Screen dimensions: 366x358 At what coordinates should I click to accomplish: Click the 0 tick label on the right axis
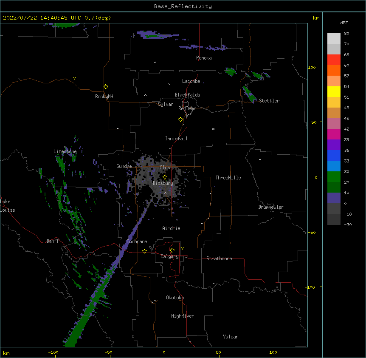(316, 177)
